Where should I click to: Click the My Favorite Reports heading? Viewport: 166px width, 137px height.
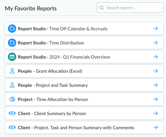click(31, 9)
